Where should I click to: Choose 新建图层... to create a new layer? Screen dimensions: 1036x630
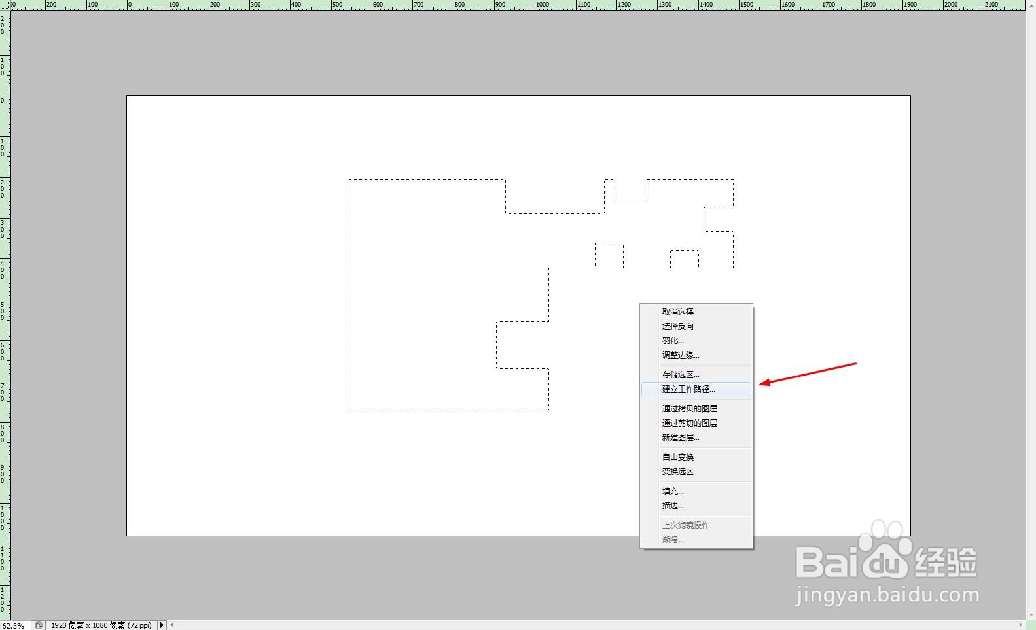(x=696, y=438)
